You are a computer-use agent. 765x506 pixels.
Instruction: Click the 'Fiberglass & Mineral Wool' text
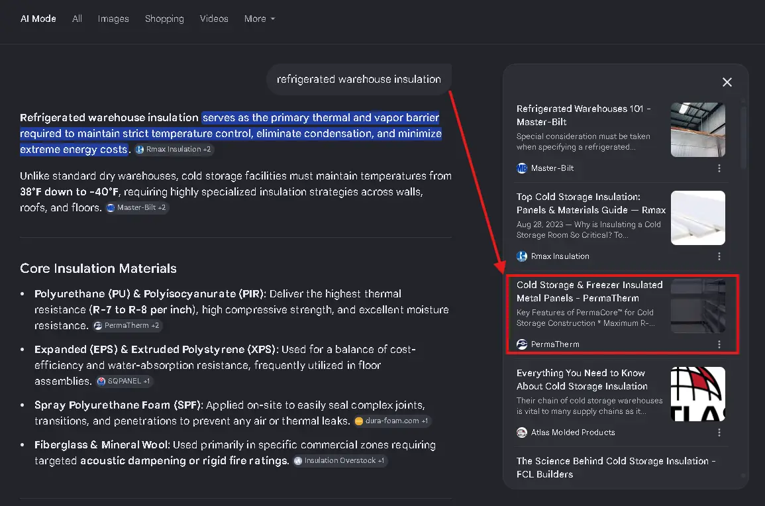click(102, 445)
